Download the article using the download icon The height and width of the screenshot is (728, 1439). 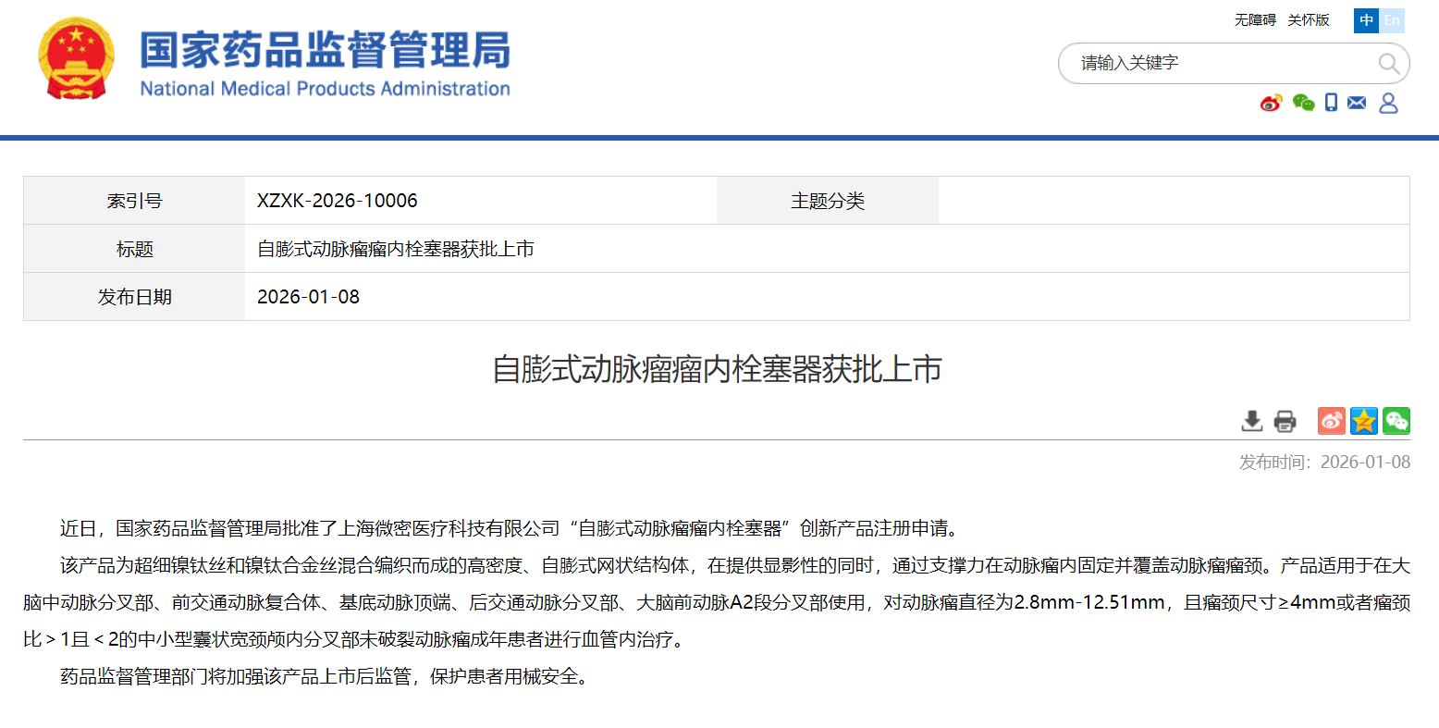[1252, 421]
